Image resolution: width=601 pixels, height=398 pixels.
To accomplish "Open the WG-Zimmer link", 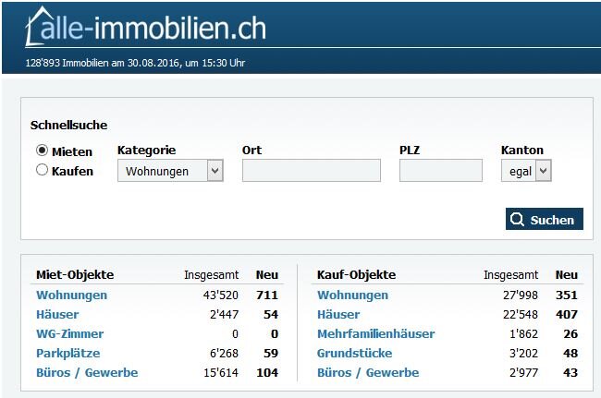I will click(x=69, y=334).
